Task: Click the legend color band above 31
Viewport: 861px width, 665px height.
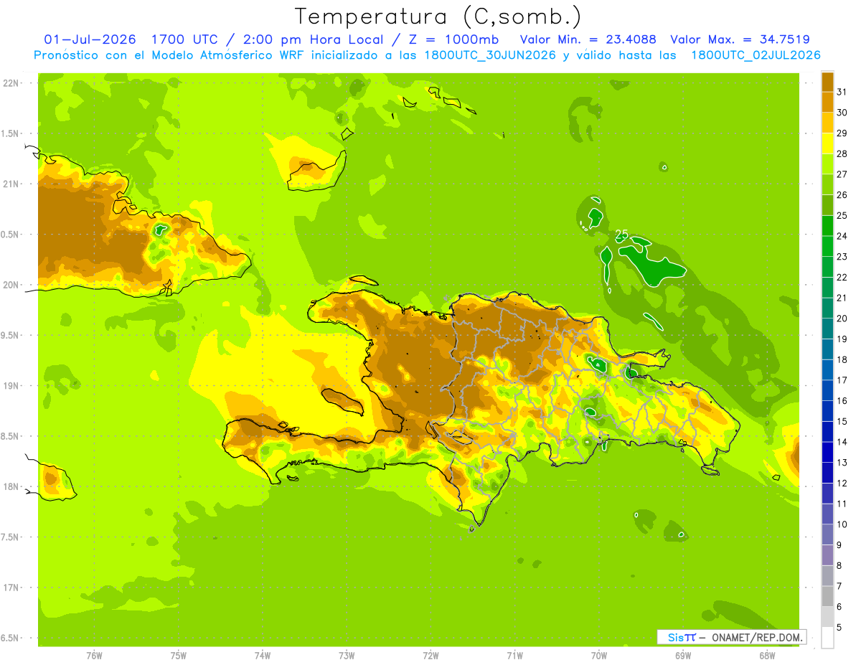Action: [827, 81]
